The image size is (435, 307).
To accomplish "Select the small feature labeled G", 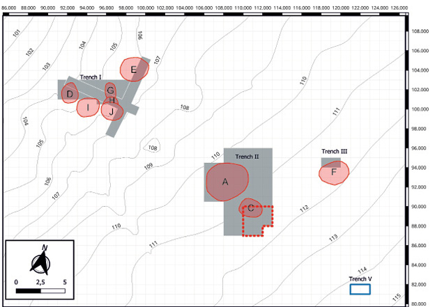I will [110, 90].
